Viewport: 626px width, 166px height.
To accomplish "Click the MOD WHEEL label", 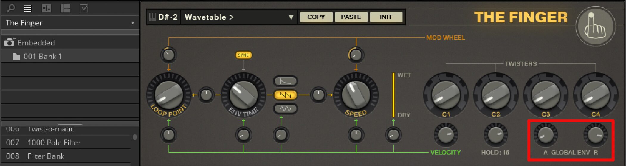I will tap(445, 38).
